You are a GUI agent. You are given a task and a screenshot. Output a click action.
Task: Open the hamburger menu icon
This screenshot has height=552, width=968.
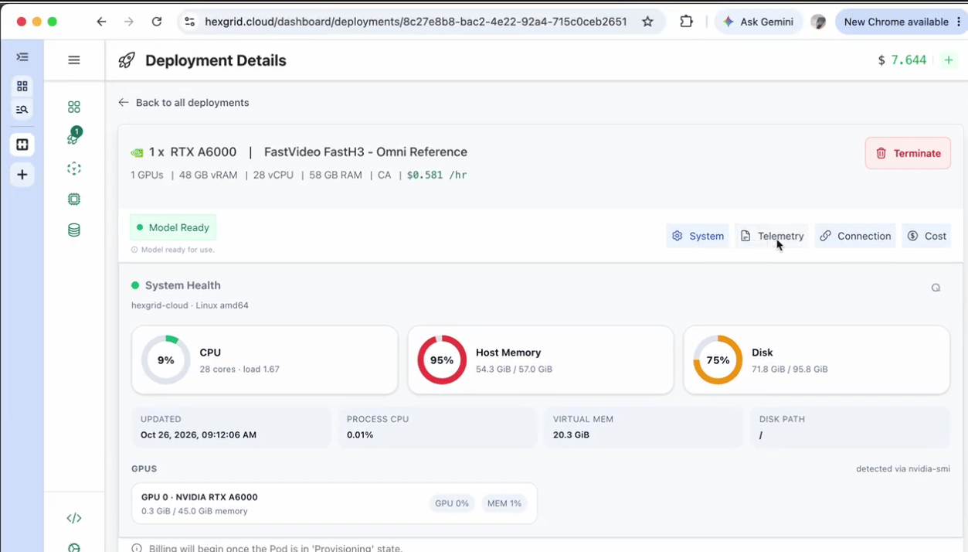74,60
